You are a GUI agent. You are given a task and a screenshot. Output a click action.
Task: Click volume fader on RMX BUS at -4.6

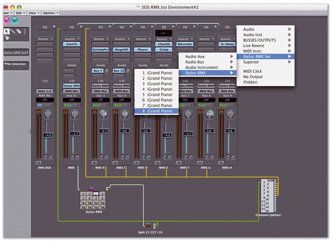coord(48,135)
